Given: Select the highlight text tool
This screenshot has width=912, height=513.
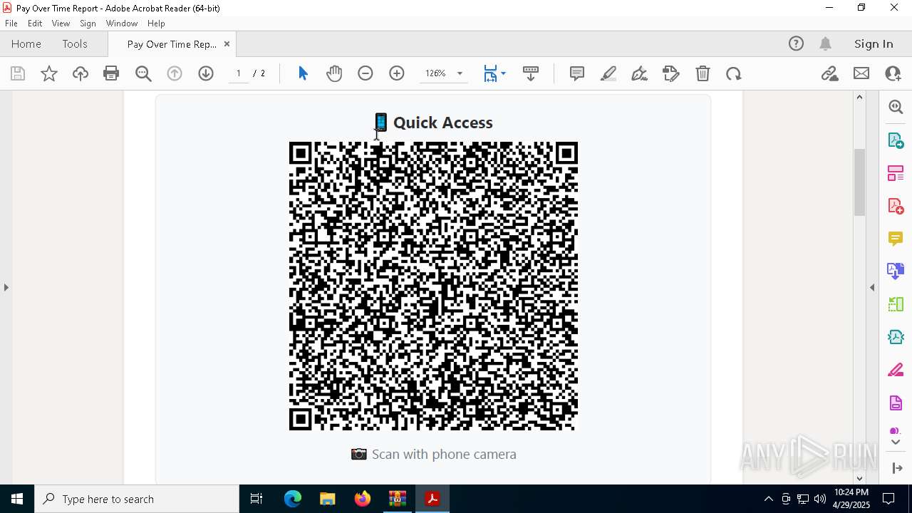Looking at the screenshot, I should [608, 73].
